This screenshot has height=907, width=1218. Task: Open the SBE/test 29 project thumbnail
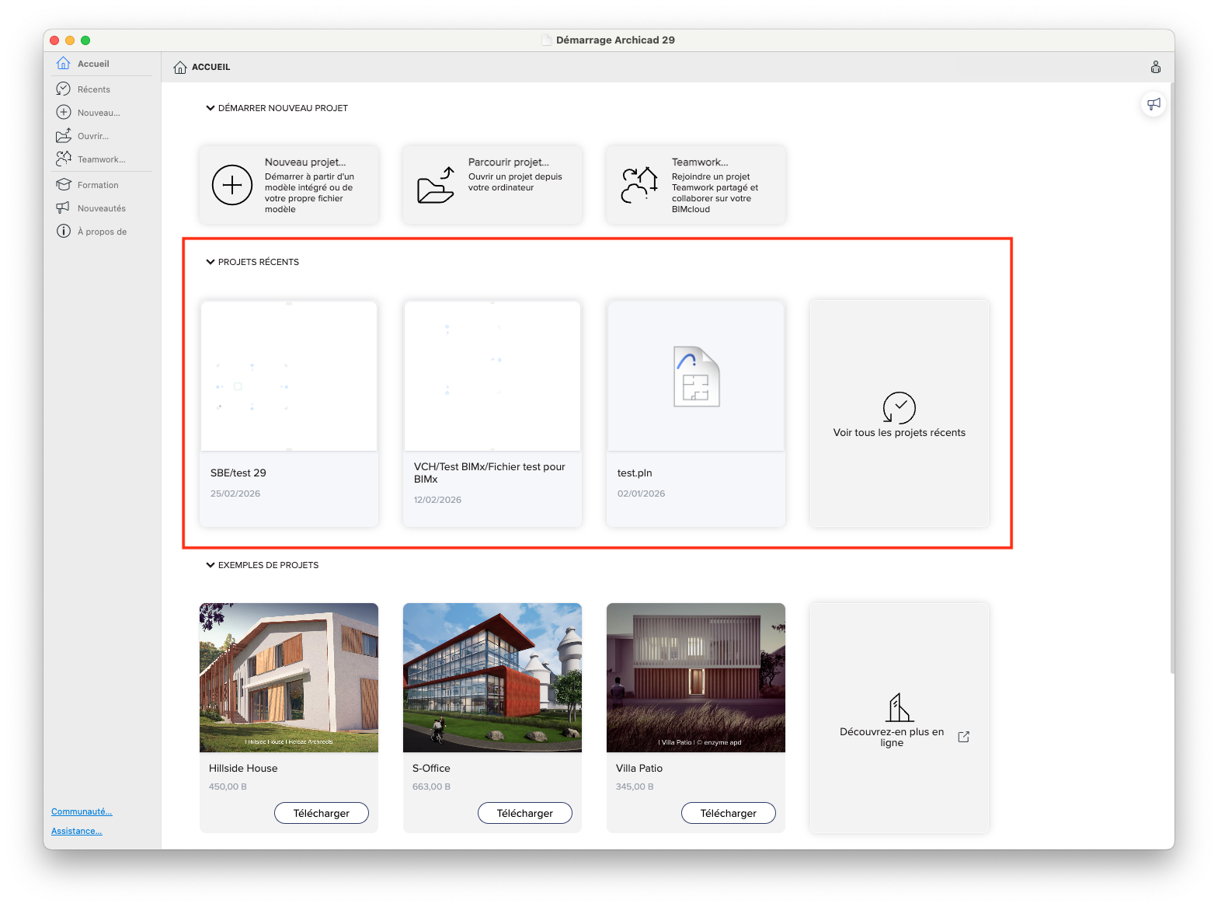pos(289,376)
